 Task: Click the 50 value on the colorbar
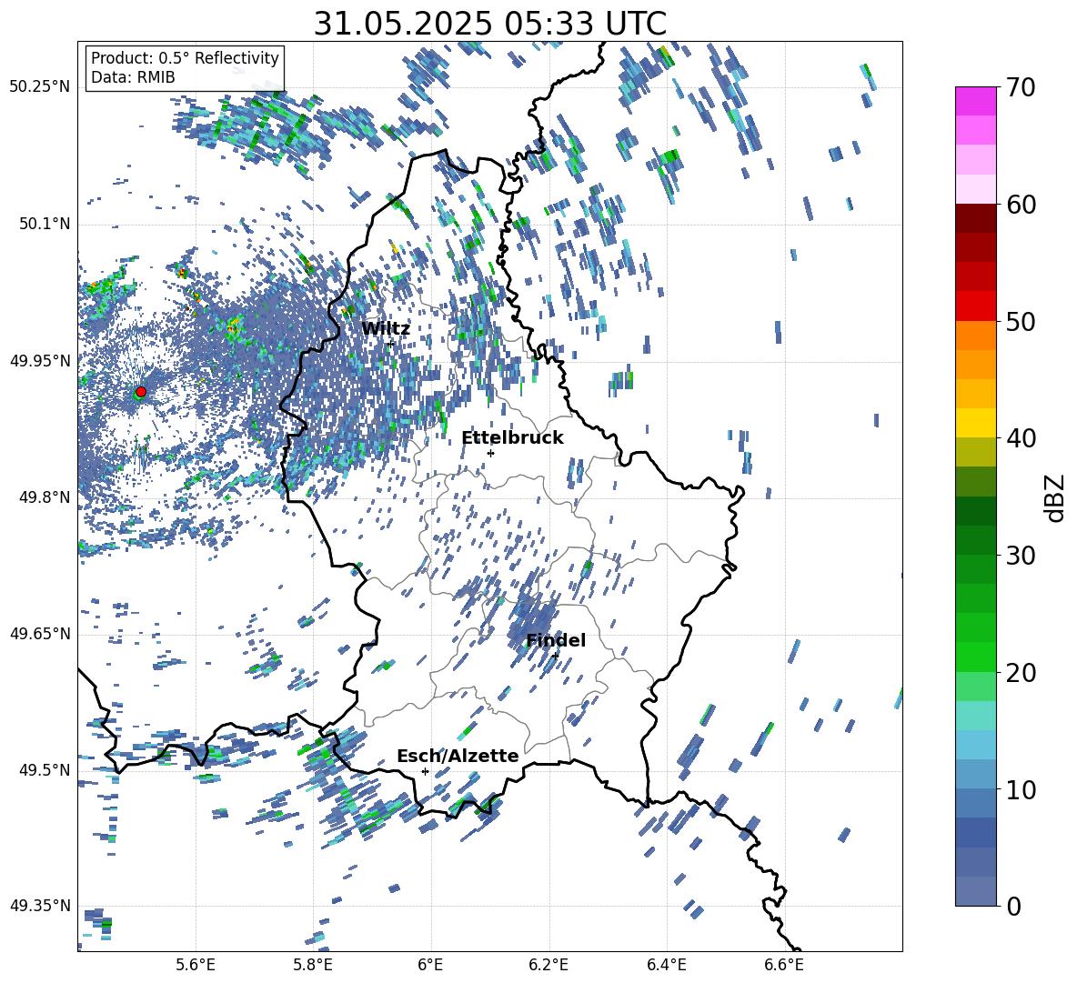point(1021,321)
